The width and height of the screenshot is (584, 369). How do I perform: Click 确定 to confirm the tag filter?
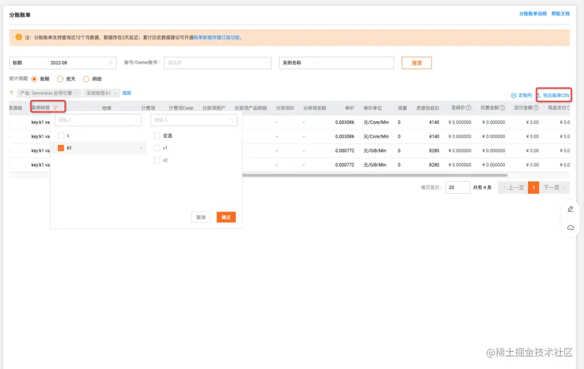click(226, 218)
